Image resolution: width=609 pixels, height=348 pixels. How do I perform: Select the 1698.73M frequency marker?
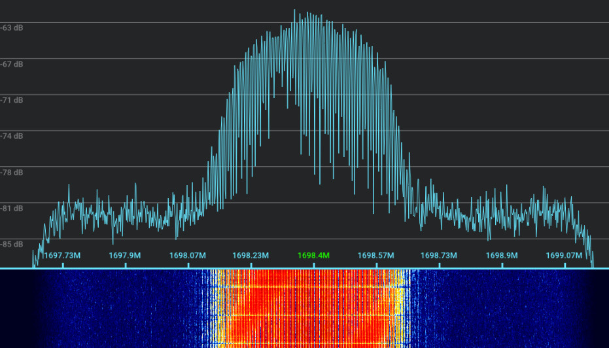point(439,255)
